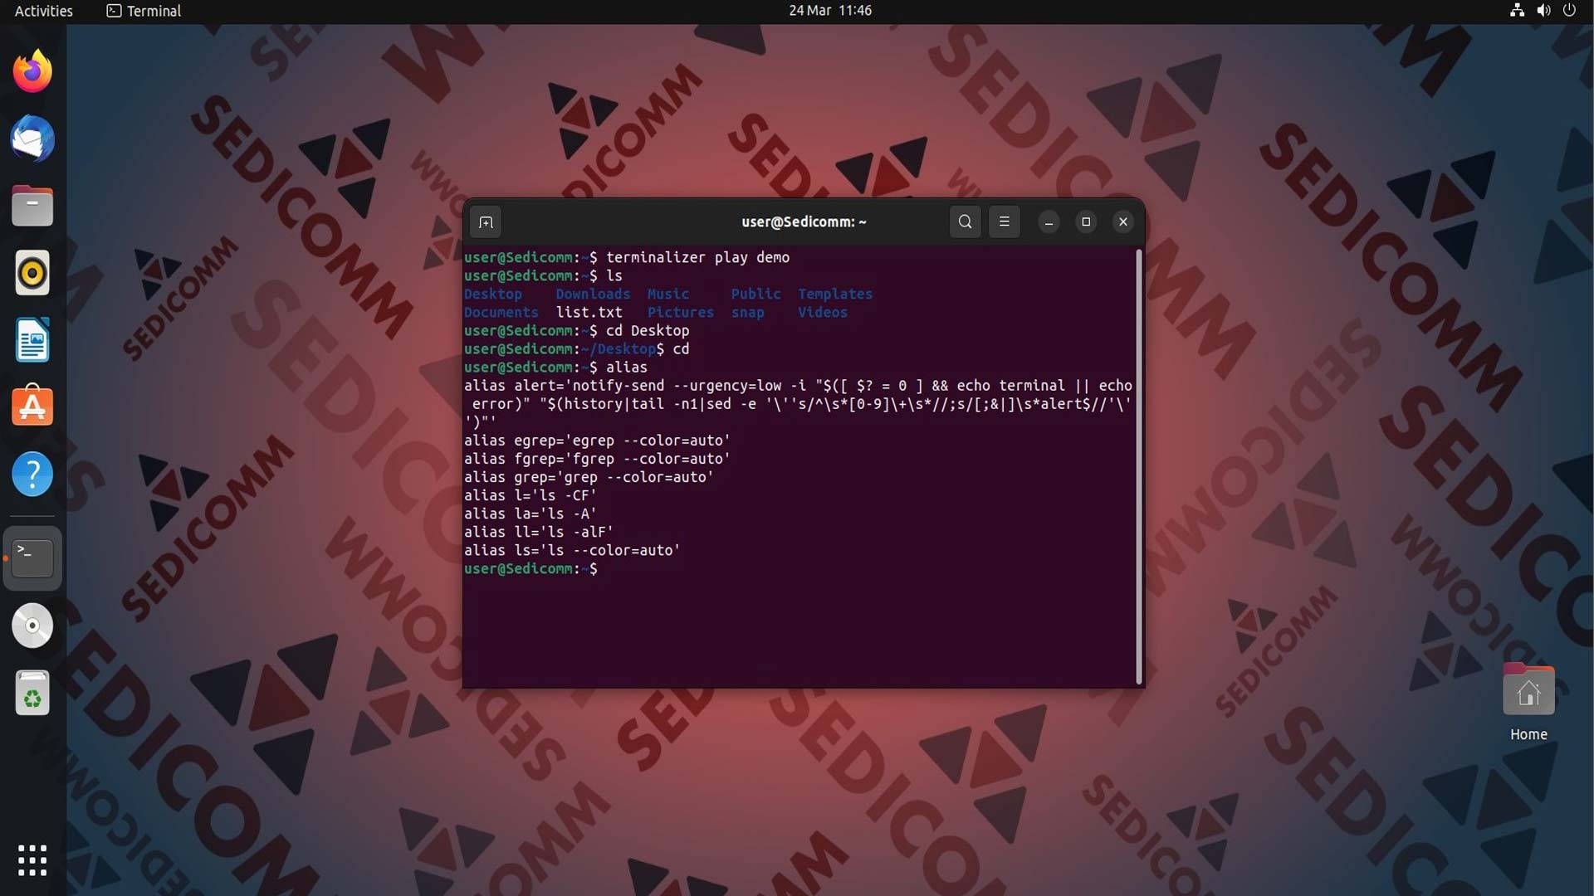
Task: Launch Thunderbird mail from the dock
Action: pos(32,139)
